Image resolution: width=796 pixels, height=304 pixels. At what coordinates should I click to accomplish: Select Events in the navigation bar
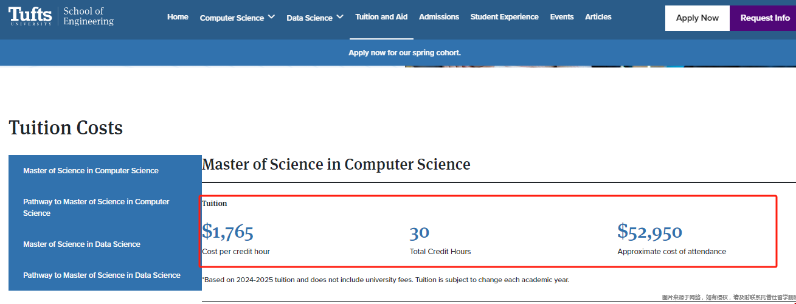pos(562,17)
